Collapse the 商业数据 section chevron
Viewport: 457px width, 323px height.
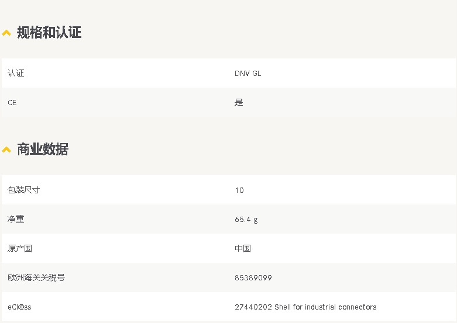click(x=6, y=150)
